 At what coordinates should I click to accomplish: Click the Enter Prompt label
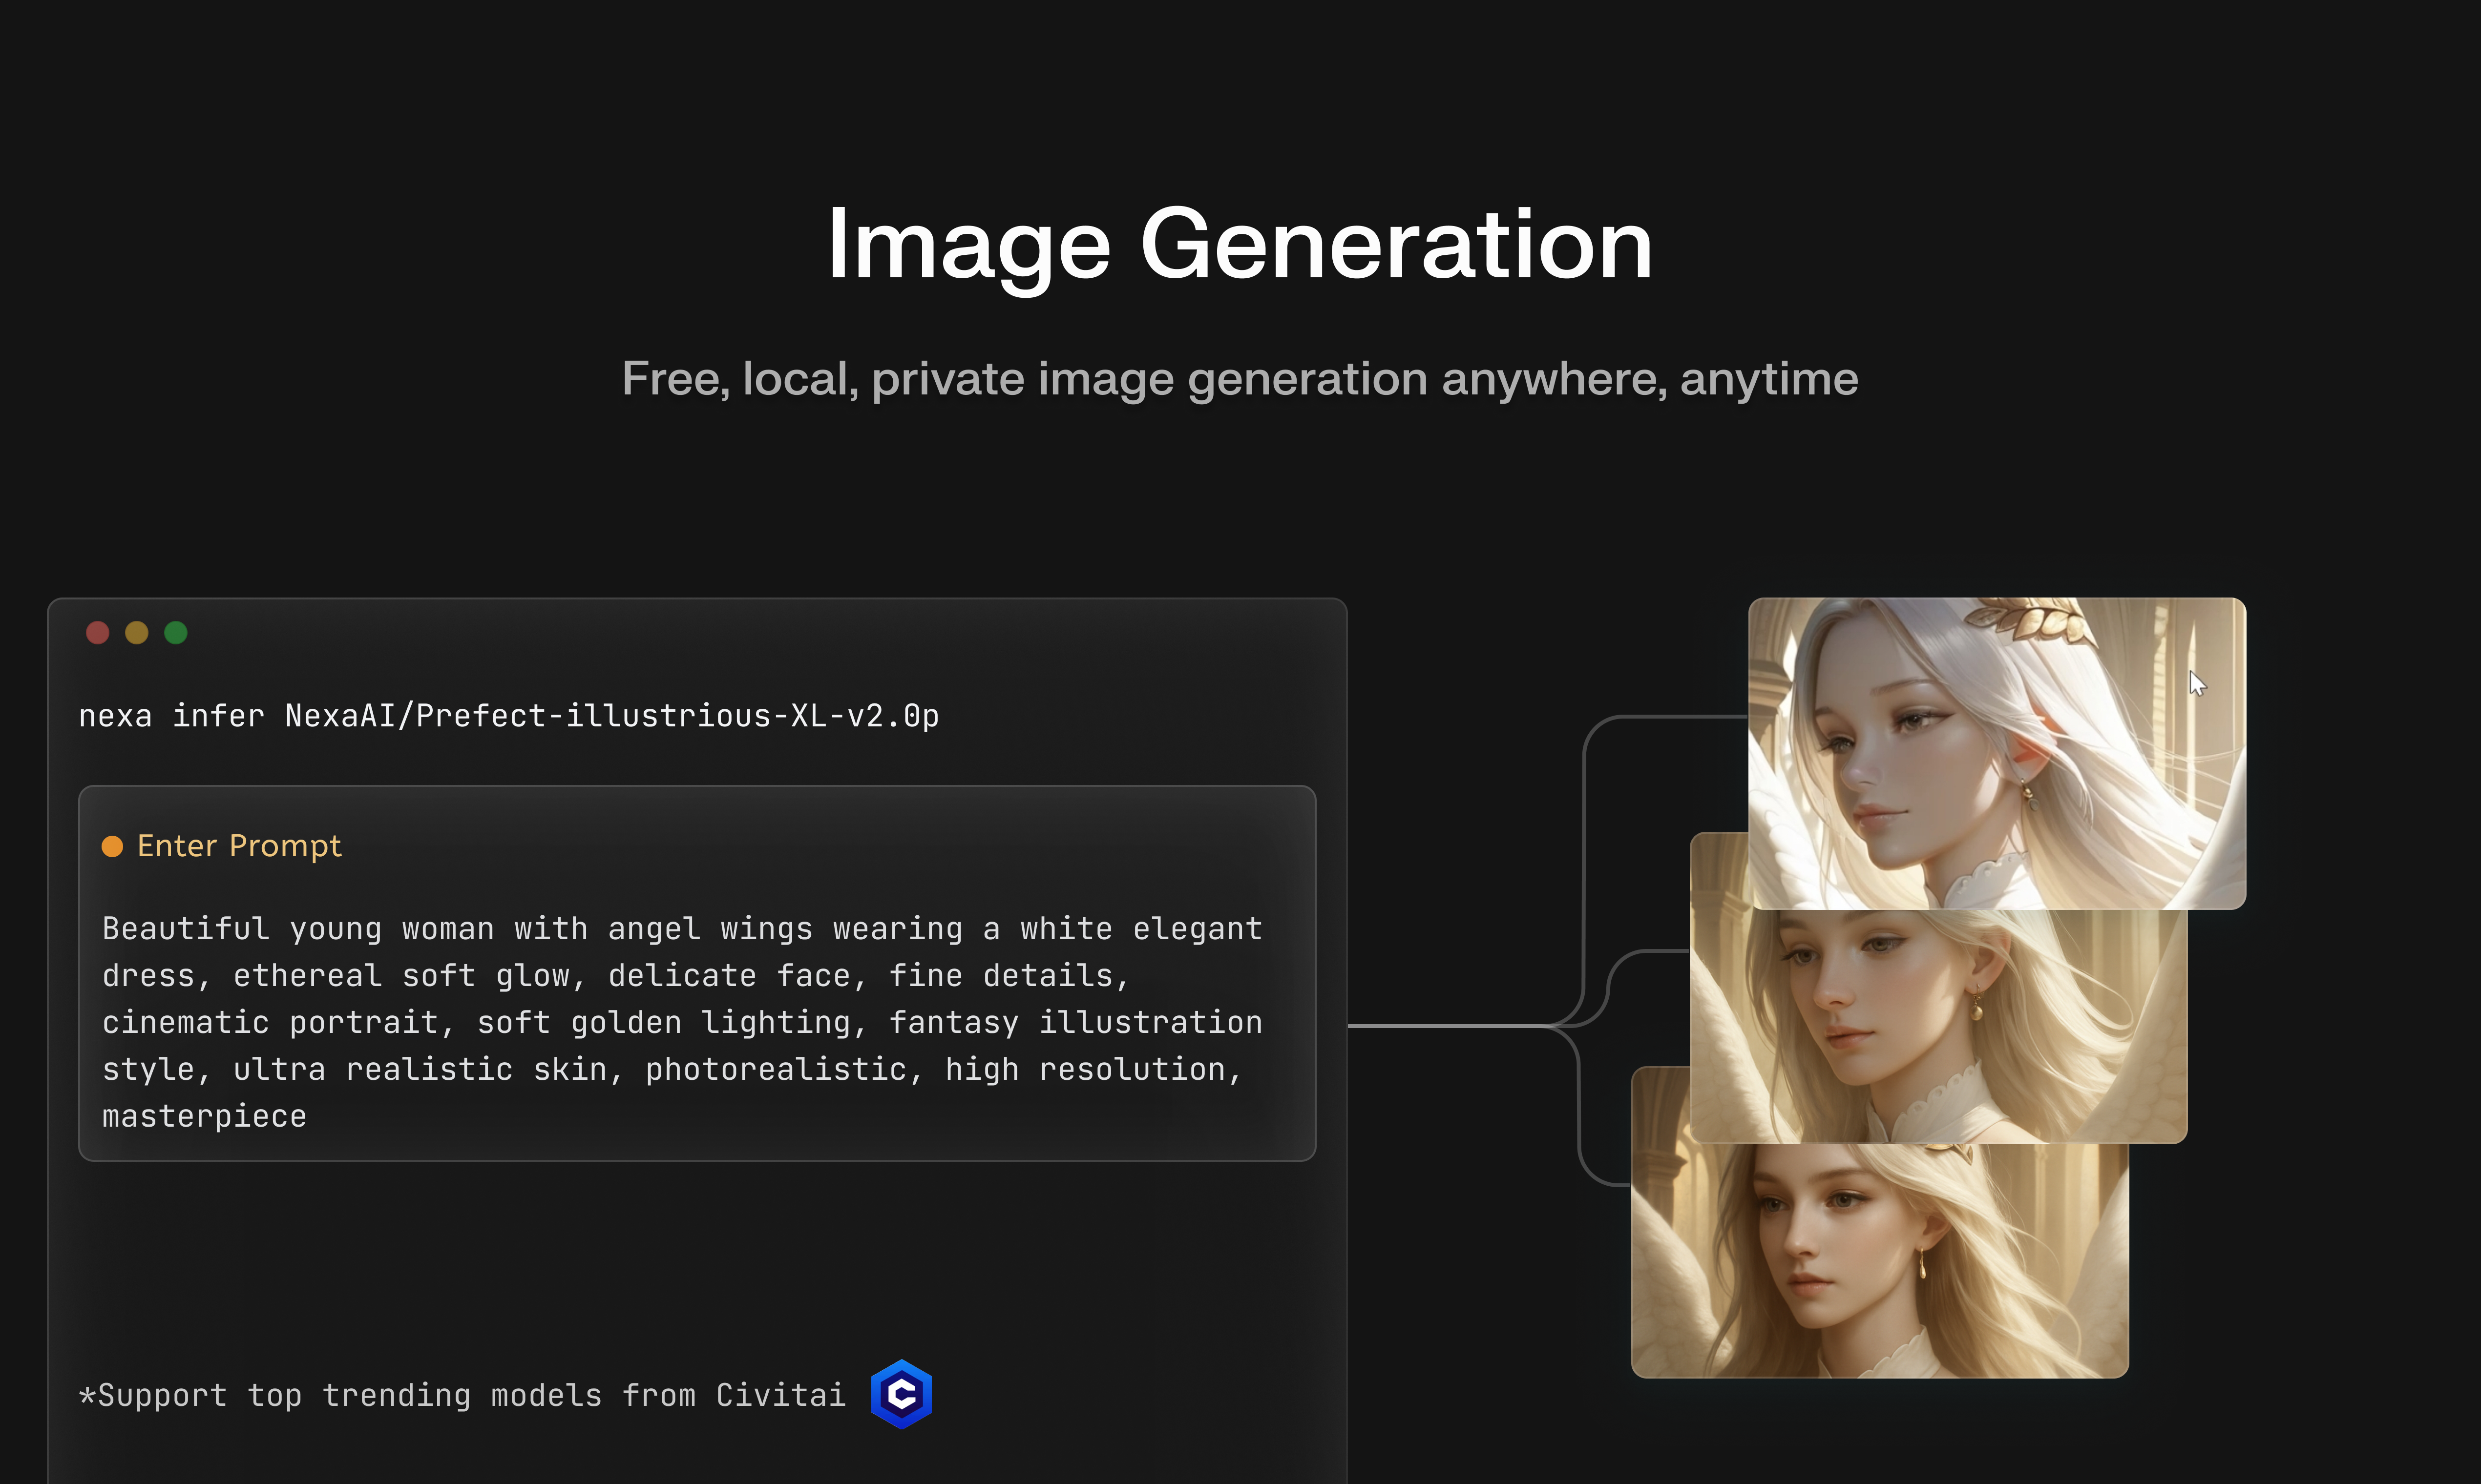239,845
